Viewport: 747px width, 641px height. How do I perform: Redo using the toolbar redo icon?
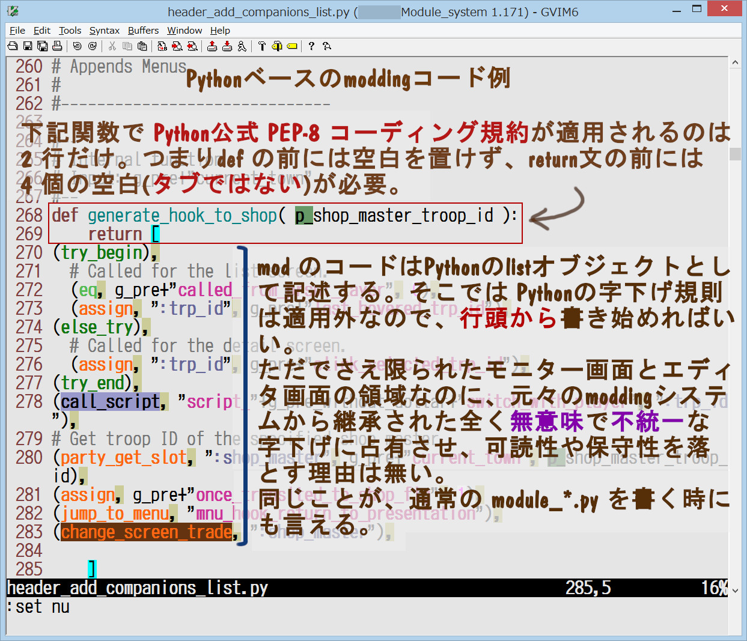92,46
